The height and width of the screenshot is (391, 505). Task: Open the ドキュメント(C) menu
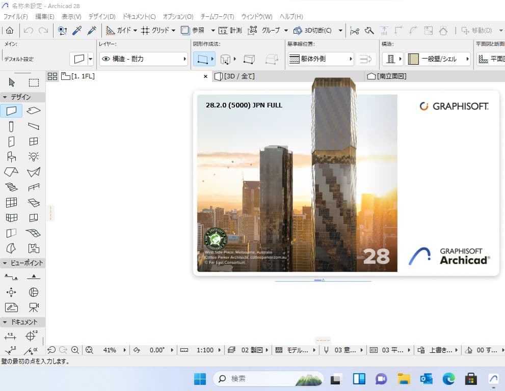tap(139, 17)
